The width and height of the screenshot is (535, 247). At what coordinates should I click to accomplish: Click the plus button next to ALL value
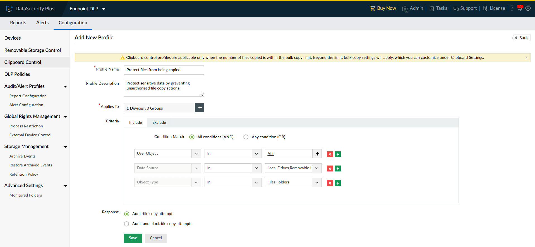coord(317,154)
